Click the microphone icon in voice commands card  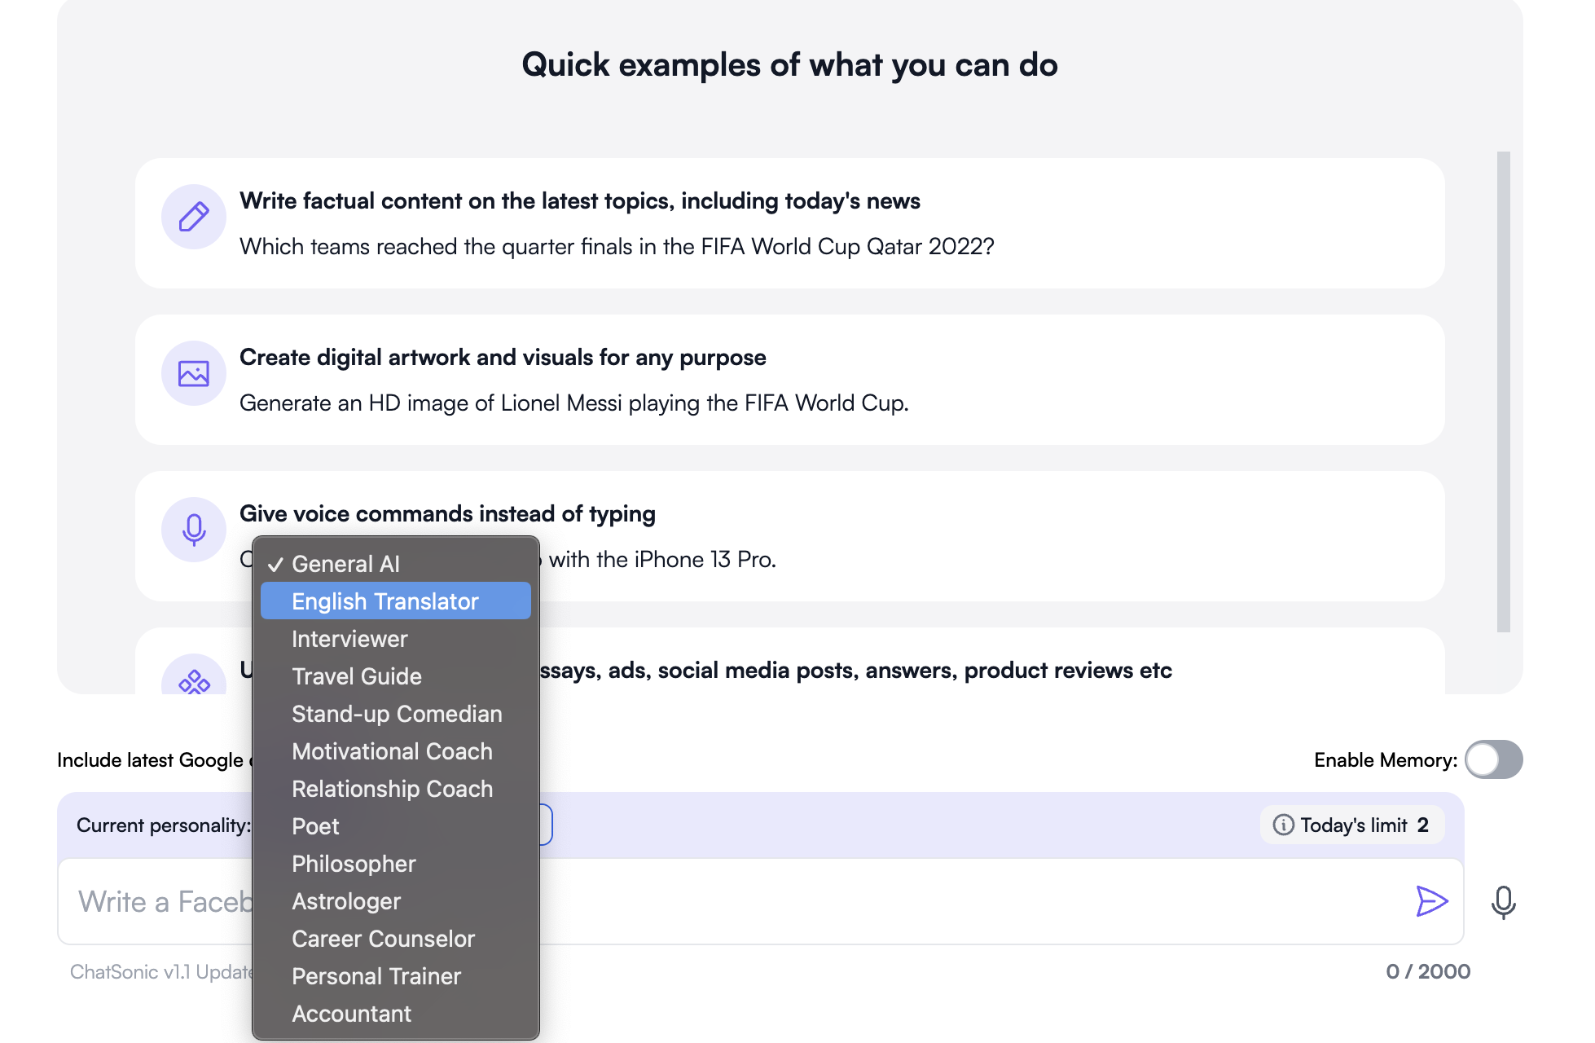click(x=194, y=530)
